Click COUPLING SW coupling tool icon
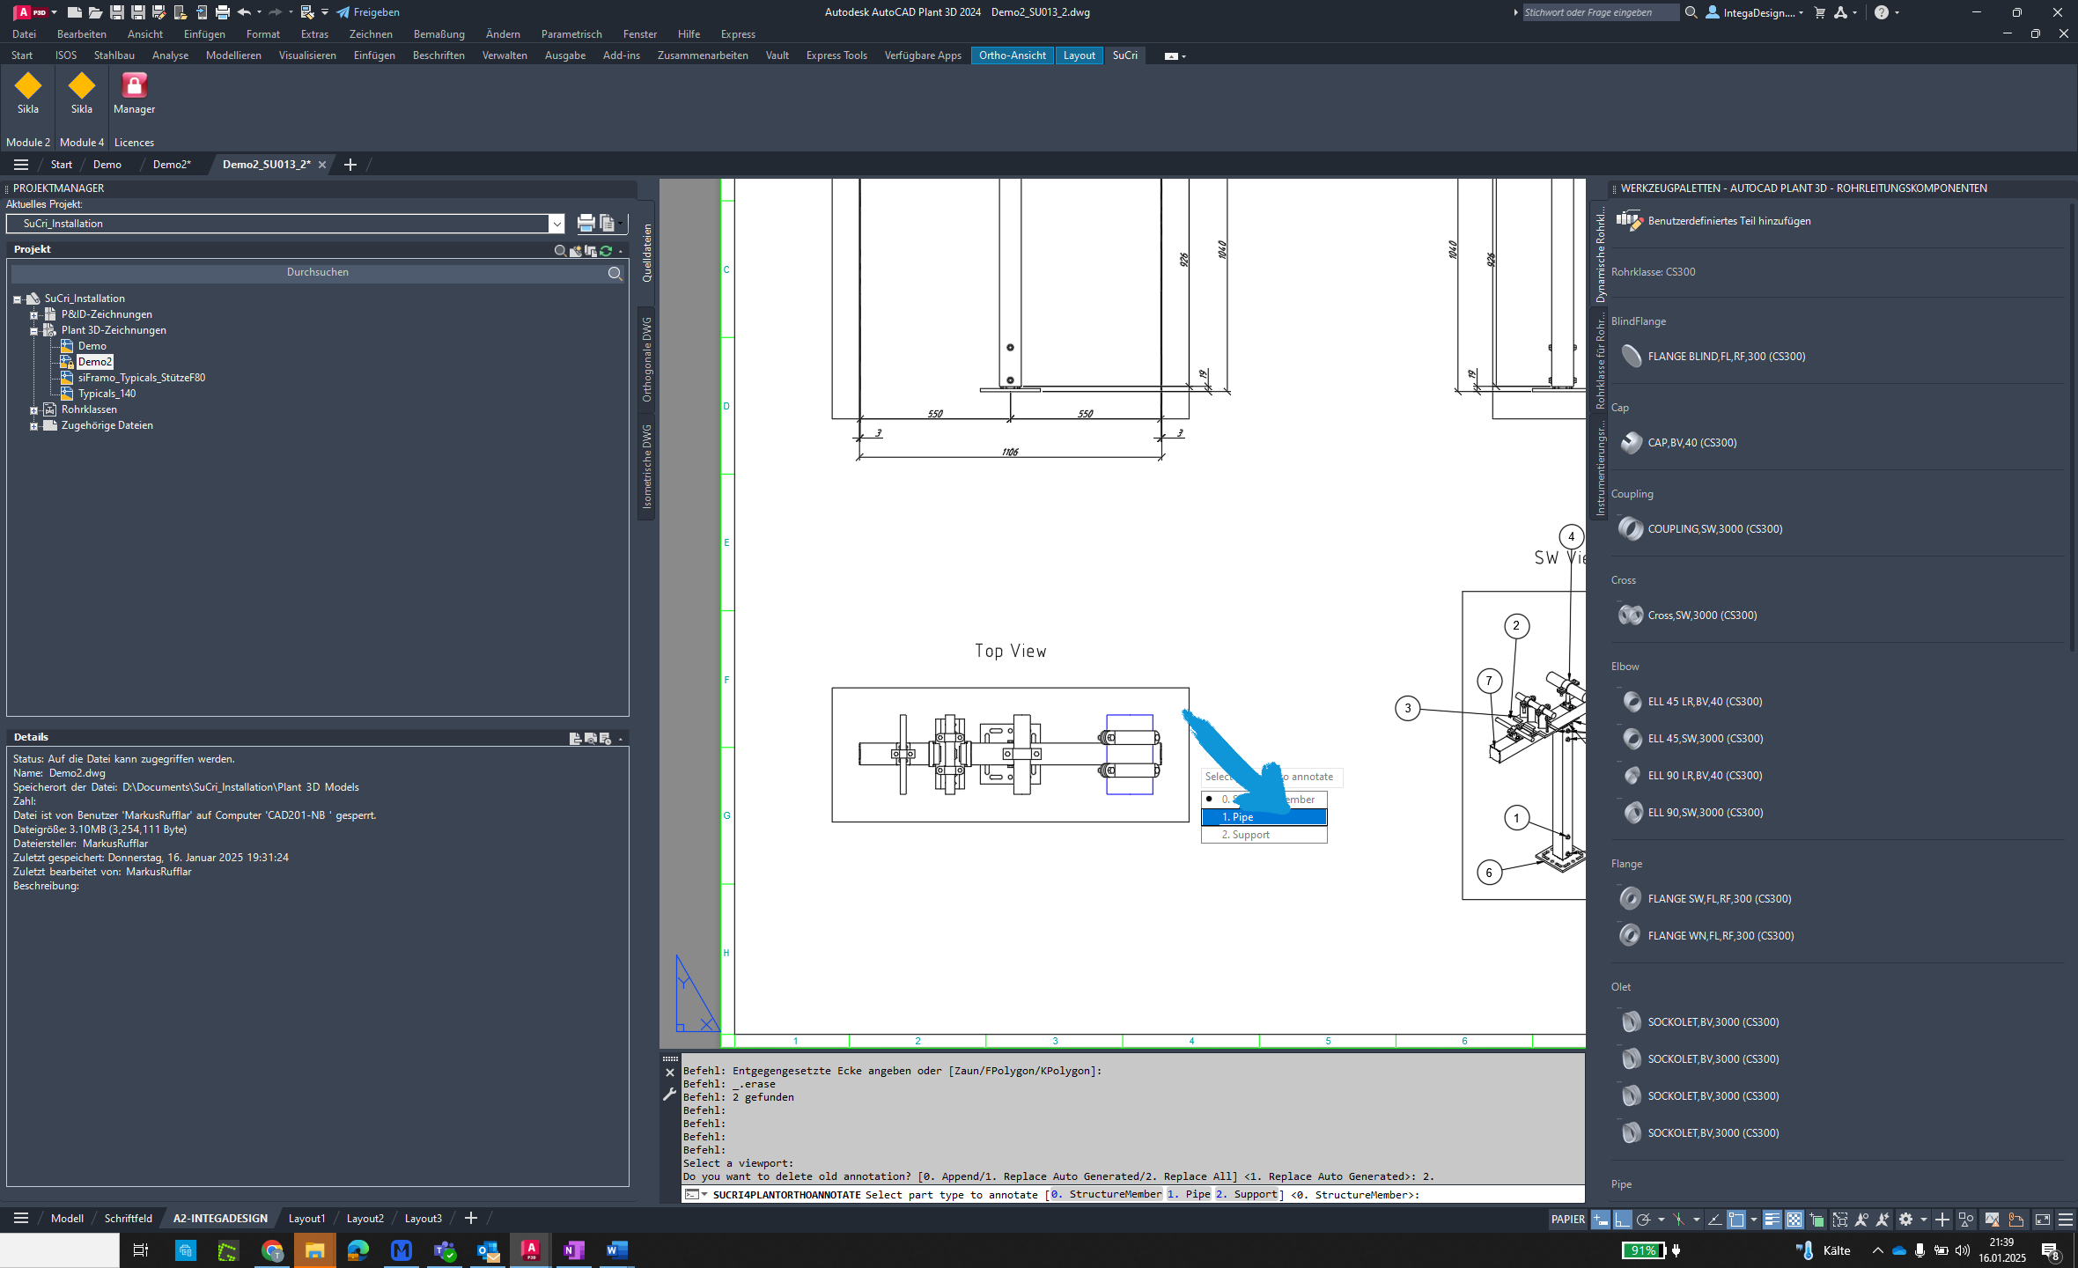Image resolution: width=2078 pixels, height=1268 pixels. click(1632, 527)
